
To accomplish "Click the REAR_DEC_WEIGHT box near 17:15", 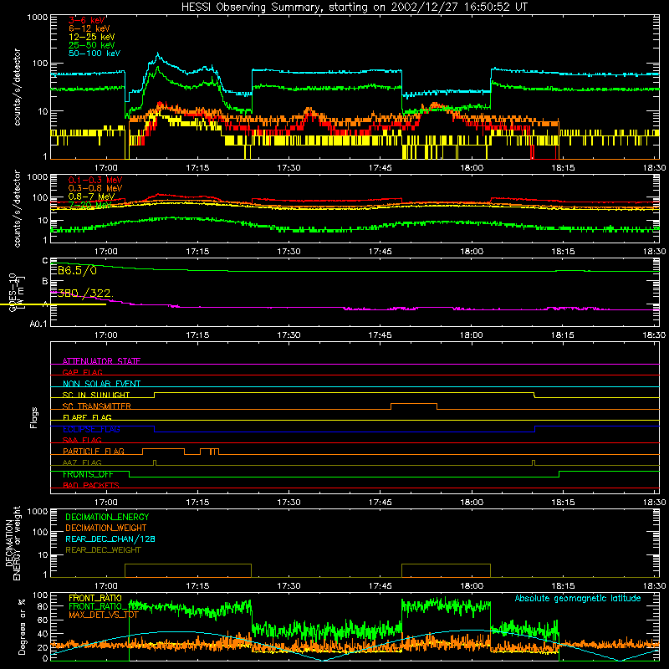I will 188,570.
